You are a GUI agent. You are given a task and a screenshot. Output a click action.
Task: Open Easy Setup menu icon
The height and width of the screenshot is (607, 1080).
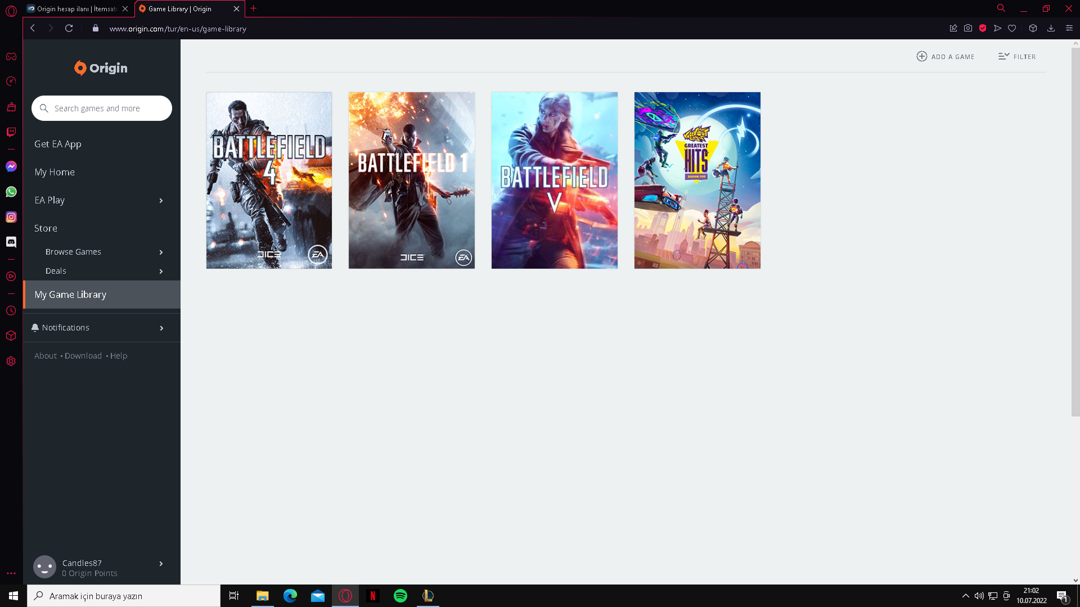(x=1069, y=28)
